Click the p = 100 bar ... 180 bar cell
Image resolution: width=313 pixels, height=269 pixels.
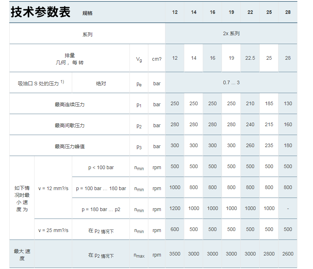click(x=101, y=188)
